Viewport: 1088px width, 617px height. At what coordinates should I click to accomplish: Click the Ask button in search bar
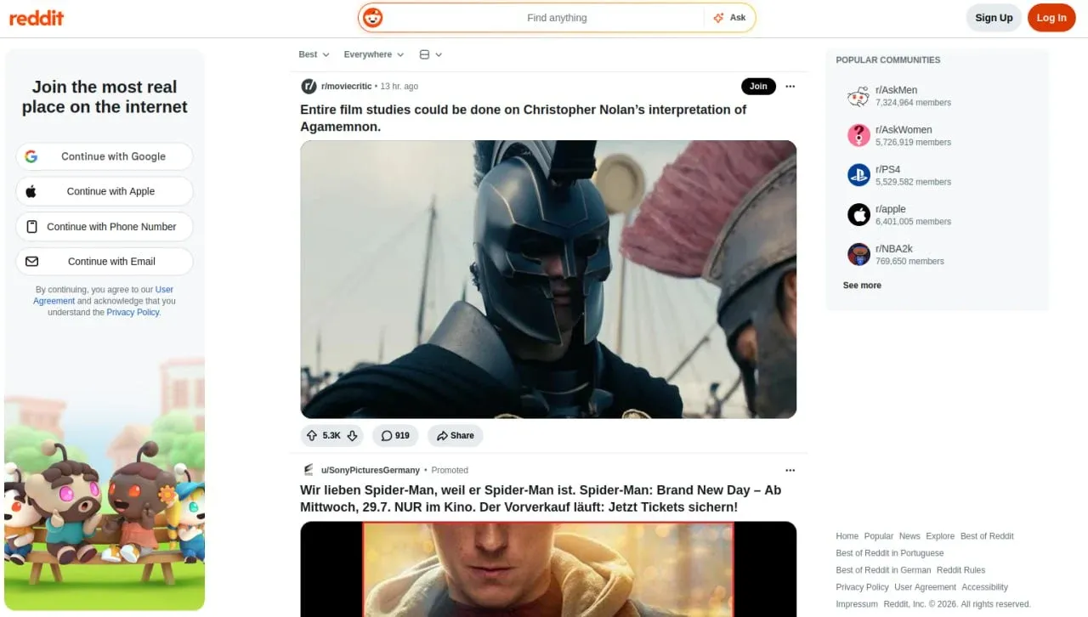(x=729, y=18)
